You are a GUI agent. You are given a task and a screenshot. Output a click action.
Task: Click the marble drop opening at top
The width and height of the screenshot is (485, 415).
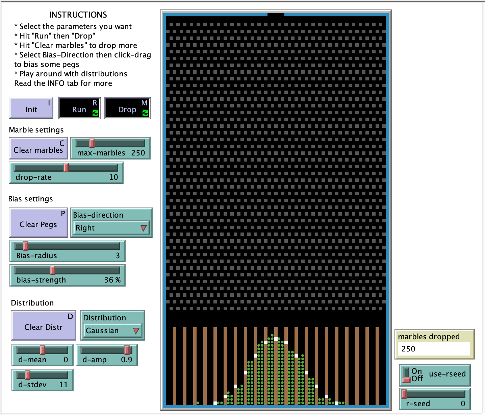[x=276, y=15]
